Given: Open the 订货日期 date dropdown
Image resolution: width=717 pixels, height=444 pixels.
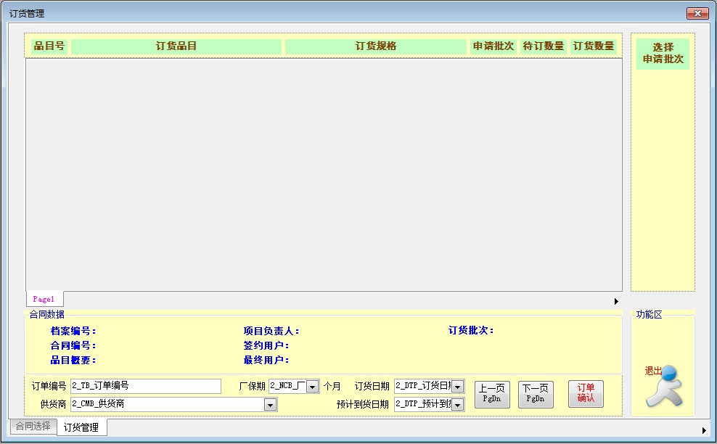Looking at the screenshot, I should click(x=458, y=386).
